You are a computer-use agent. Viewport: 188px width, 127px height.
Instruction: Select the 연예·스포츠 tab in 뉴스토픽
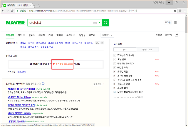[x=147, y=49]
